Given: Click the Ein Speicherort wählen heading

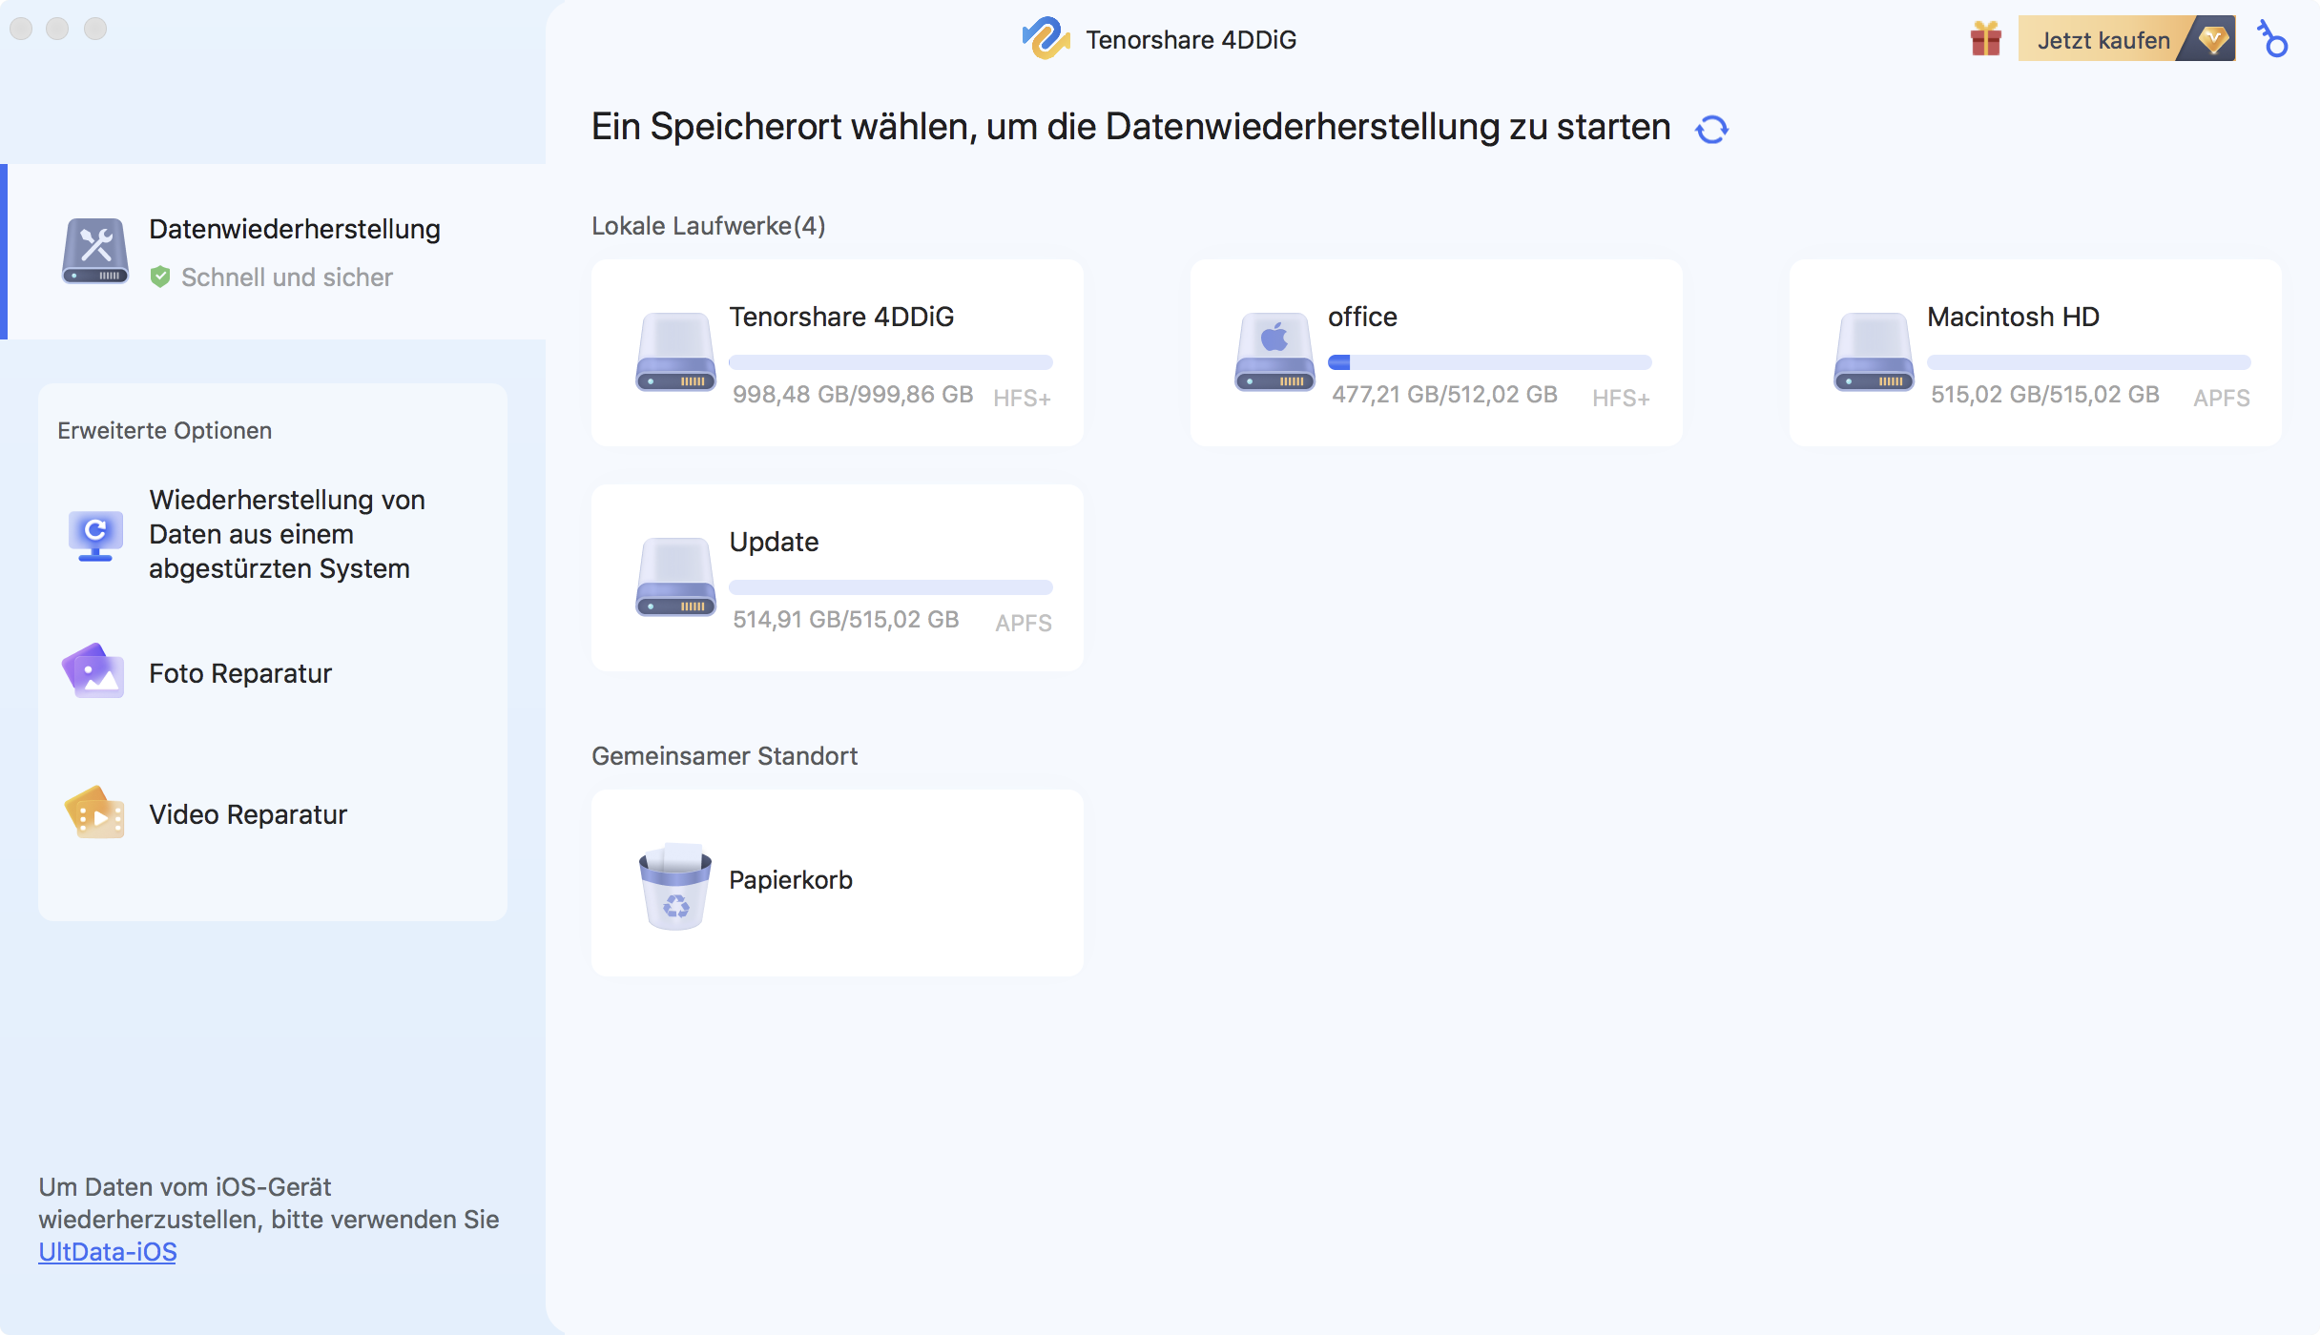Looking at the screenshot, I should click(x=1130, y=127).
